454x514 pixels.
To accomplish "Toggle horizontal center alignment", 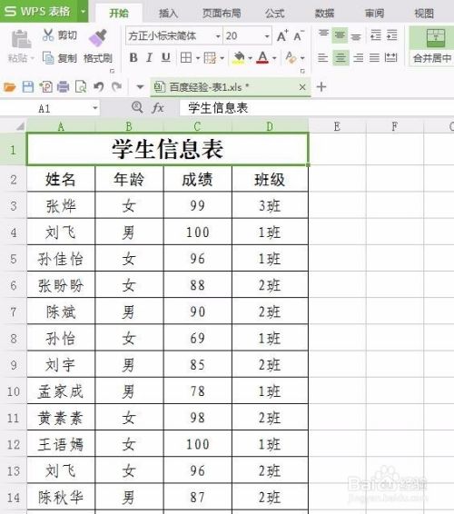I will tap(340, 58).
